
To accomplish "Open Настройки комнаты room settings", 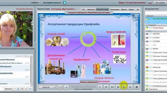I will click(52, 3).
